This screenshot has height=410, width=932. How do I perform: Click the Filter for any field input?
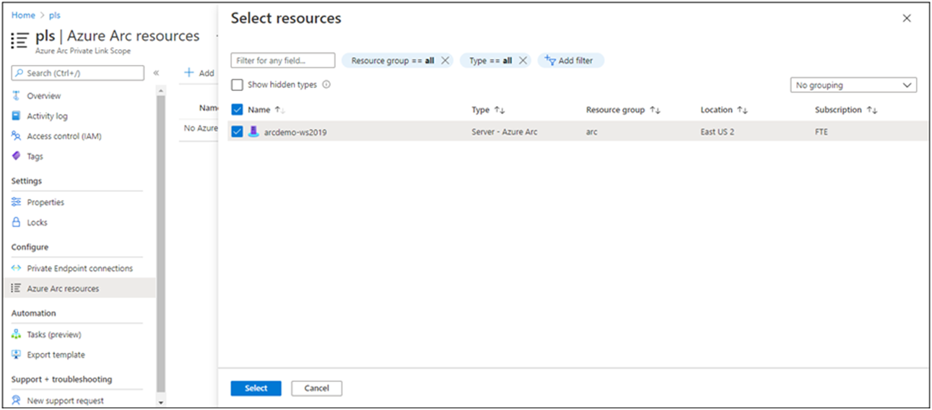tap(283, 61)
